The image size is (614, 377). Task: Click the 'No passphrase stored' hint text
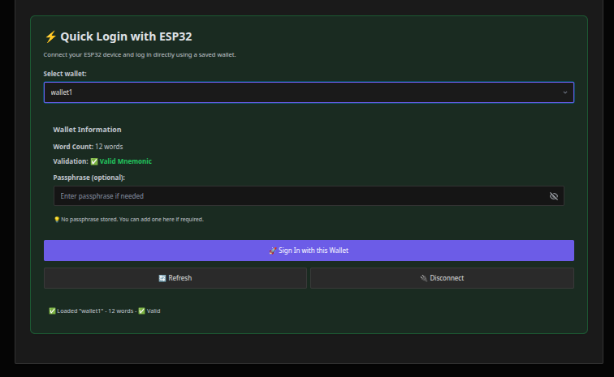132,220
